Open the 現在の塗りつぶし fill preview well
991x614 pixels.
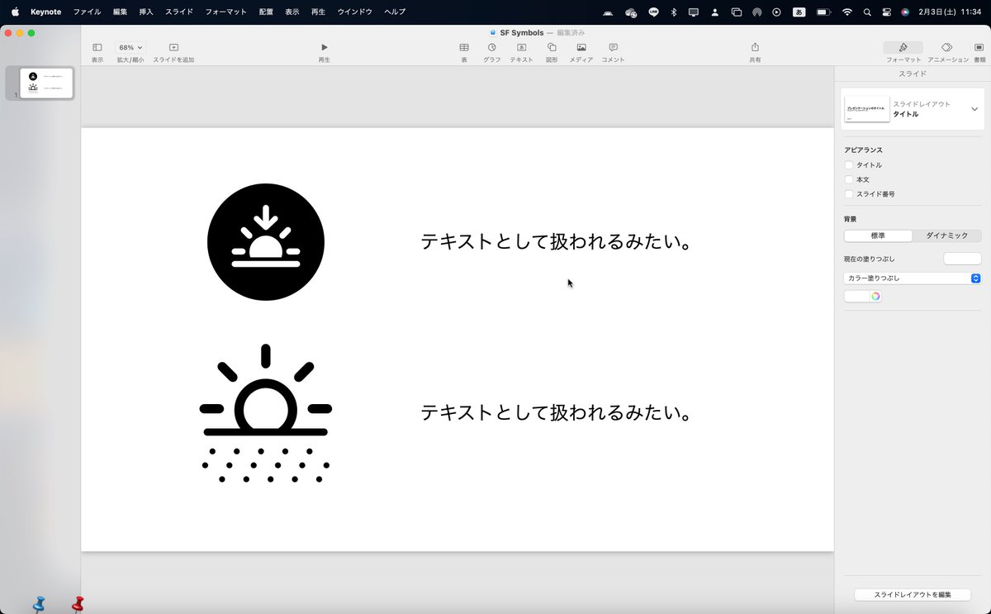point(962,259)
